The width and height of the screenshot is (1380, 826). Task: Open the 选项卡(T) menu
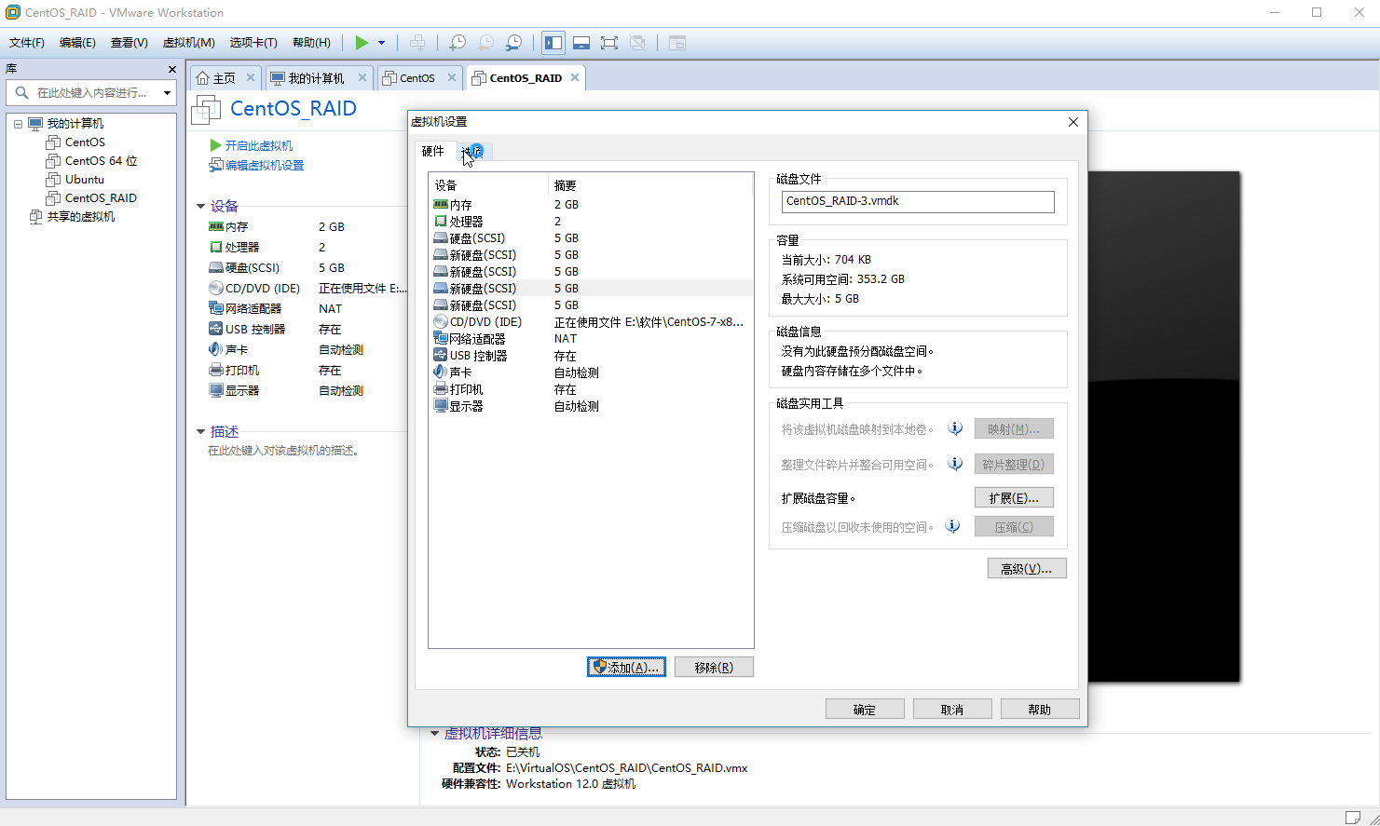pos(253,43)
